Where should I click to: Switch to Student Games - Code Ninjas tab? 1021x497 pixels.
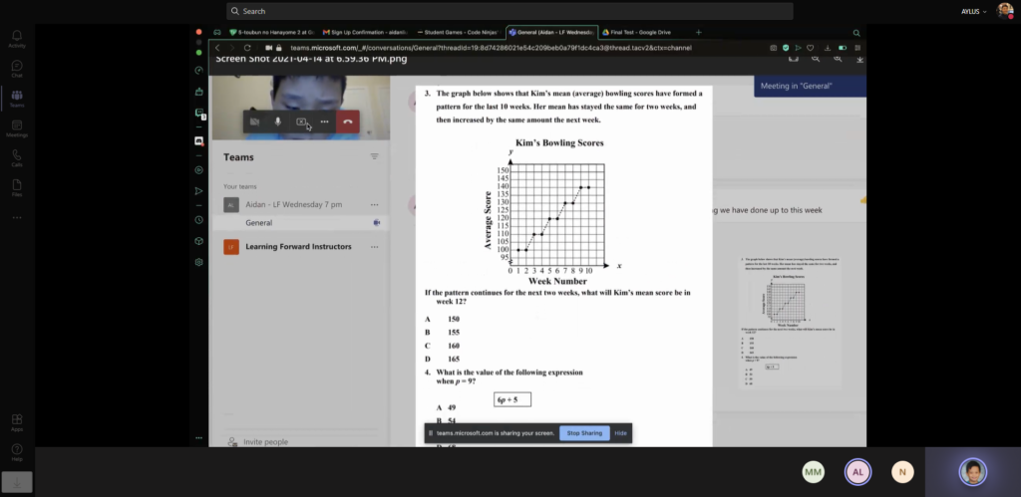[x=459, y=33]
